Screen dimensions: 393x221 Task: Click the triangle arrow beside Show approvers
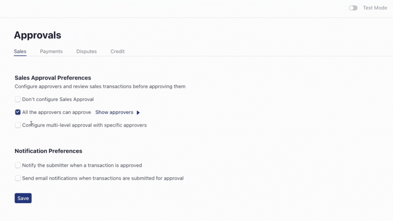pyautogui.click(x=138, y=113)
